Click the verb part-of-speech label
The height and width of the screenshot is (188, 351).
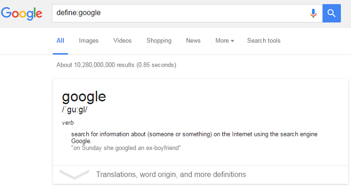(x=68, y=123)
